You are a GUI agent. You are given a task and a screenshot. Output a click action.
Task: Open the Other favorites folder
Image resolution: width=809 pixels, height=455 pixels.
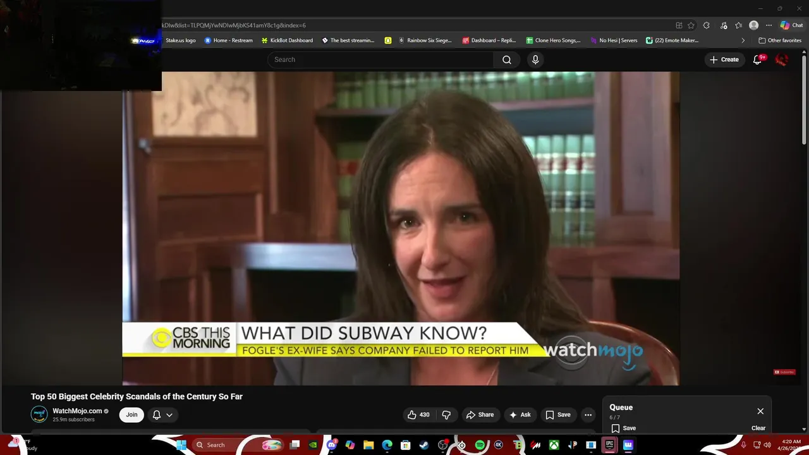(780, 40)
